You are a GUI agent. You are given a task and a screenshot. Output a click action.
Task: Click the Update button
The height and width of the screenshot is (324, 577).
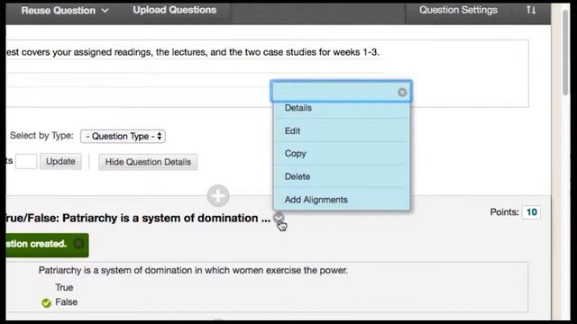(60, 162)
